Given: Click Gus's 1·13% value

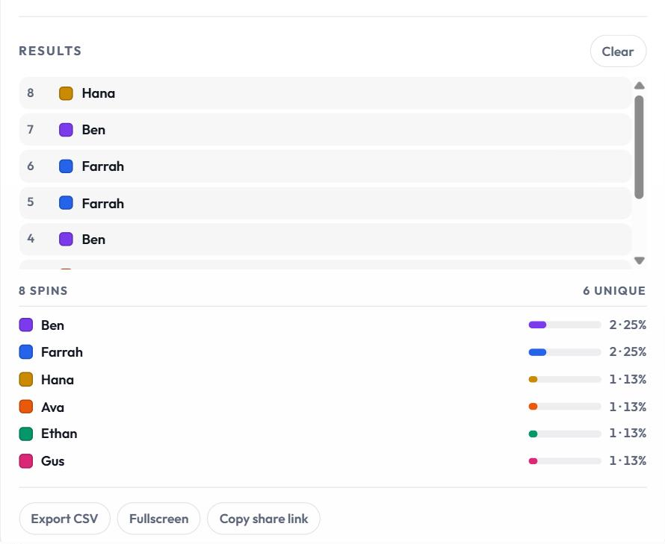Looking at the screenshot, I should coord(628,460).
